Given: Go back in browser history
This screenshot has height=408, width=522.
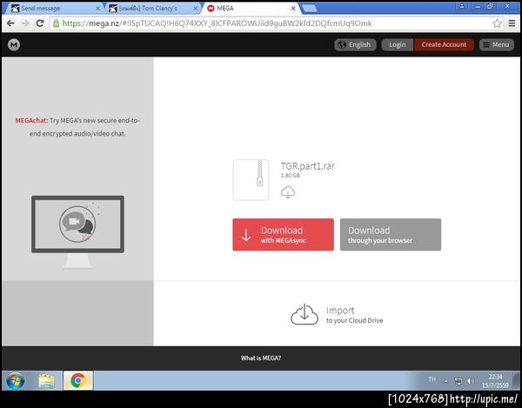Looking at the screenshot, I should 10,23.
